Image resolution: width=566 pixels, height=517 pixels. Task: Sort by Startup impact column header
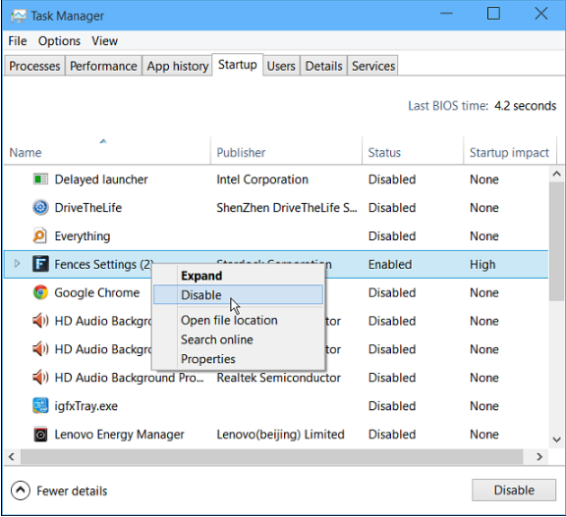click(x=509, y=152)
